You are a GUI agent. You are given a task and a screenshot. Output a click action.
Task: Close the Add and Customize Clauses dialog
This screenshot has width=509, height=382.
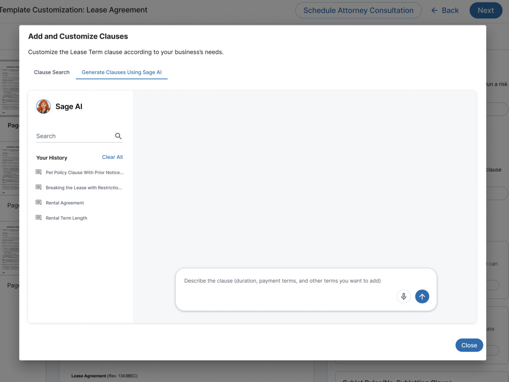click(469, 345)
